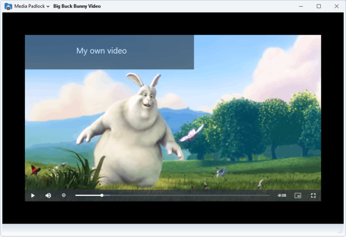Minimize the Media Padlock window
The height and width of the screenshot is (237, 346).
click(x=301, y=6)
